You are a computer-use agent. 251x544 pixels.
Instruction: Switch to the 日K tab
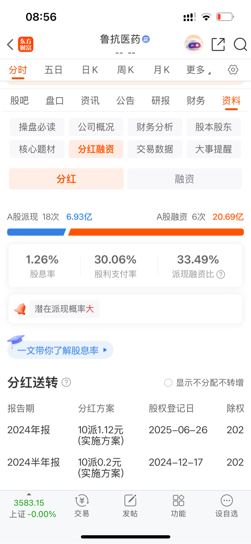pos(90,70)
